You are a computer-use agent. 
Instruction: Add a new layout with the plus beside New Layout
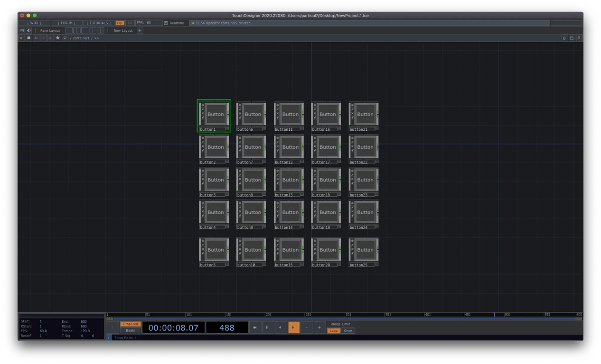coord(140,30)
